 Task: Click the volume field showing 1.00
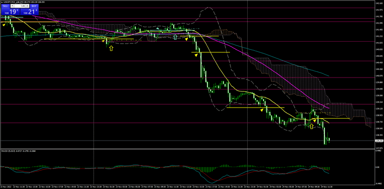[x=20, y=6]
